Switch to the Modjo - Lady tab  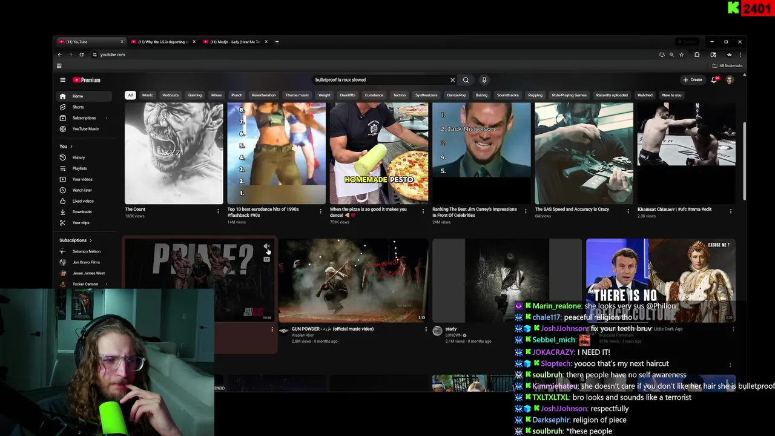tap(235, 42)
